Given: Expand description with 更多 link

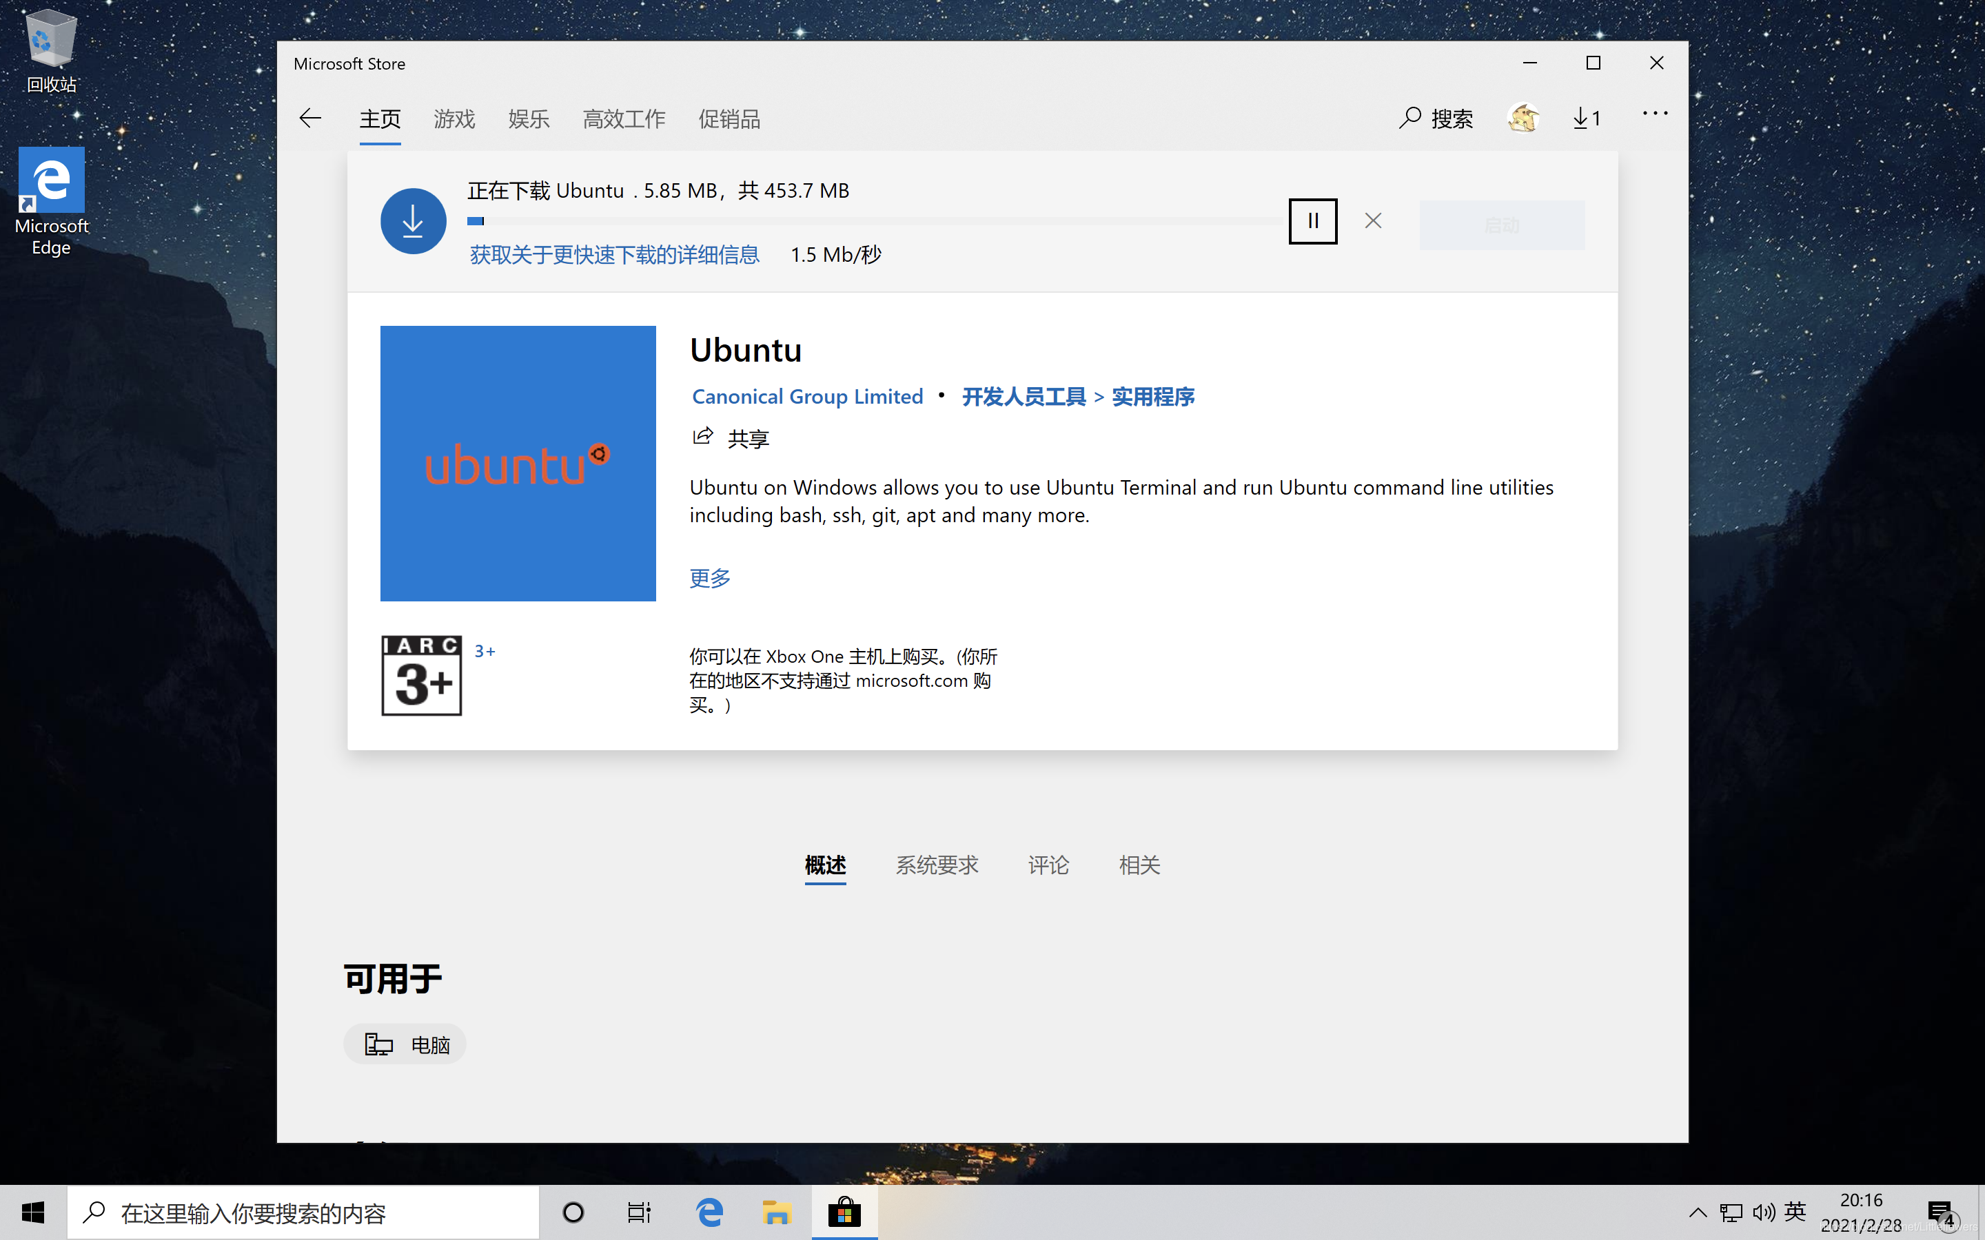Looking at the screenshot, I should [x=709, y=577].
